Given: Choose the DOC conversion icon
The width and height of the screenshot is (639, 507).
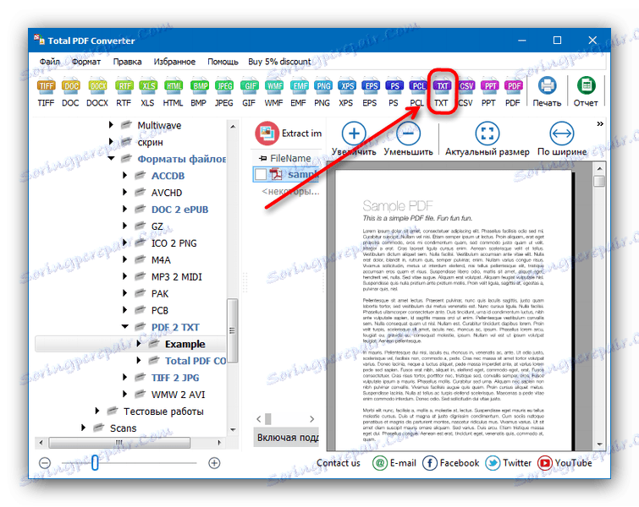Looking at the screenshot, I should pos(70,92).
